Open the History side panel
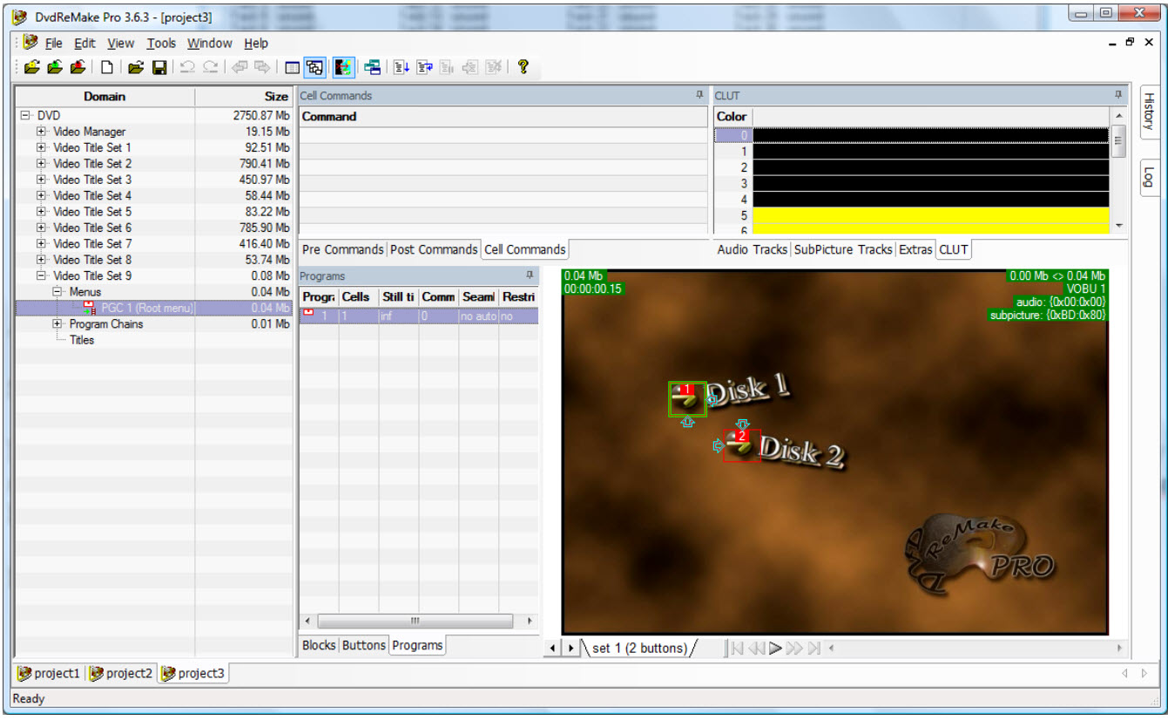The width and height of the screenshot is (1168, 720). coord(1148,112)
